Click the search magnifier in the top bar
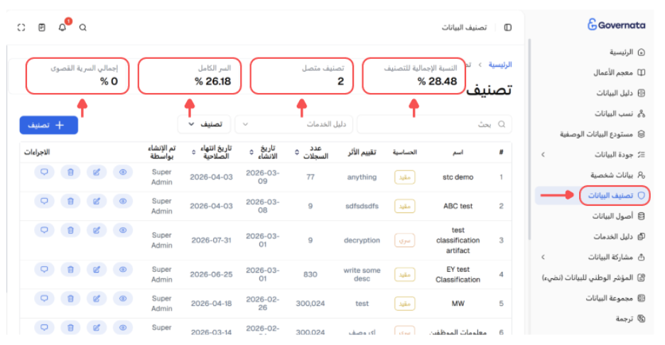This screenshot has width=665, height=345. click(x=83, y=28)
